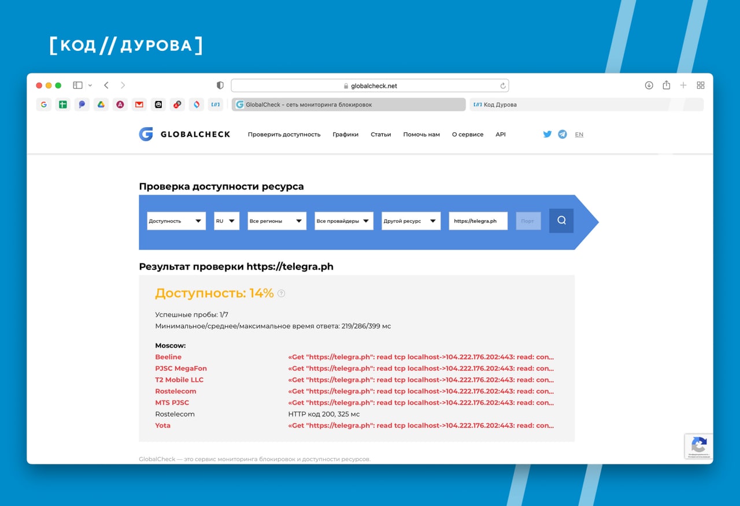
Task: Click the Порт input field
Action: tap(528, 221)
